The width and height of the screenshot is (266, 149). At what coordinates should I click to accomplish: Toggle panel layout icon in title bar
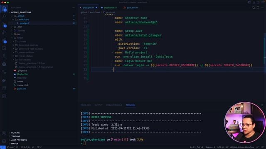coord(254,2)
